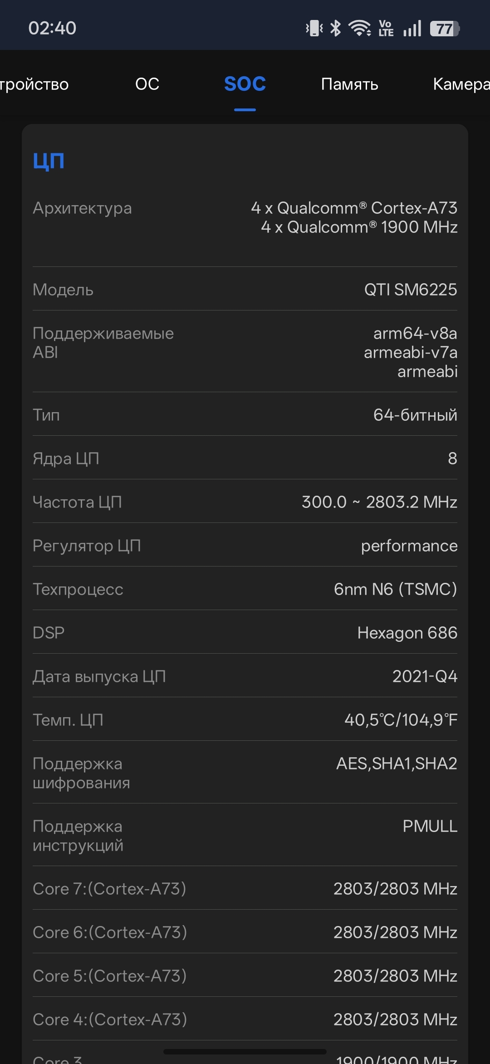Screen dimensions: 490x1064
Task: Tap the Wi-Fi signal icon
Action: 360,28
